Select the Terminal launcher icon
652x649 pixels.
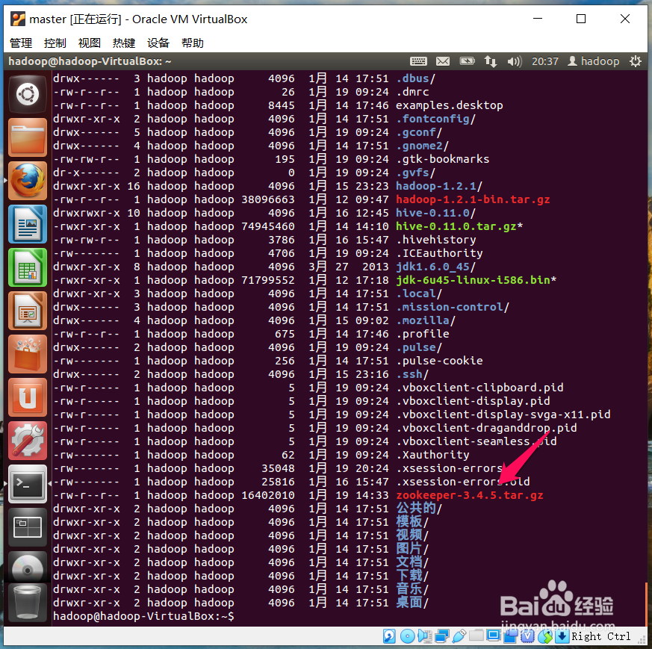(x=28, y=484)
